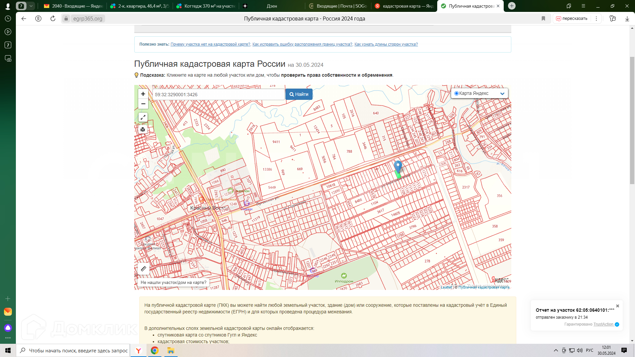Close the report notification popup

click(617, 306)
